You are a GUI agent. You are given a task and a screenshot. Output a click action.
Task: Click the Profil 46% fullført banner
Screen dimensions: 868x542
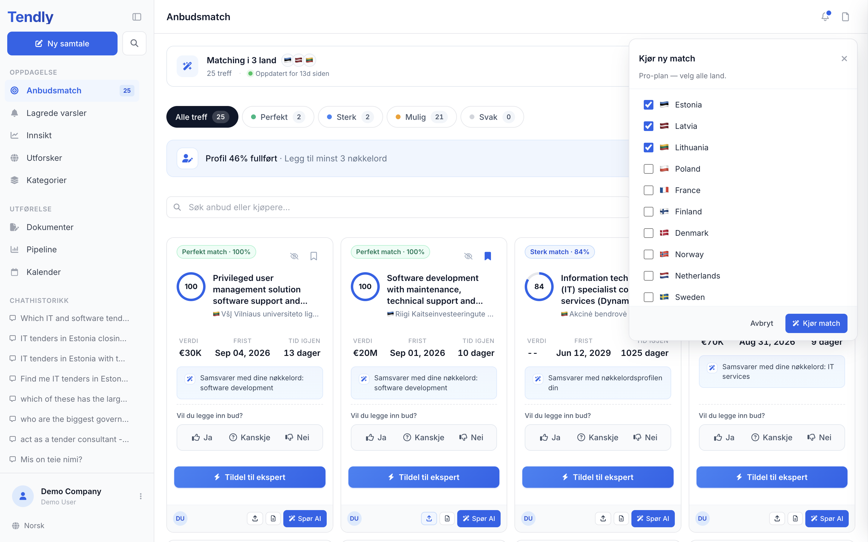point(398,158)
